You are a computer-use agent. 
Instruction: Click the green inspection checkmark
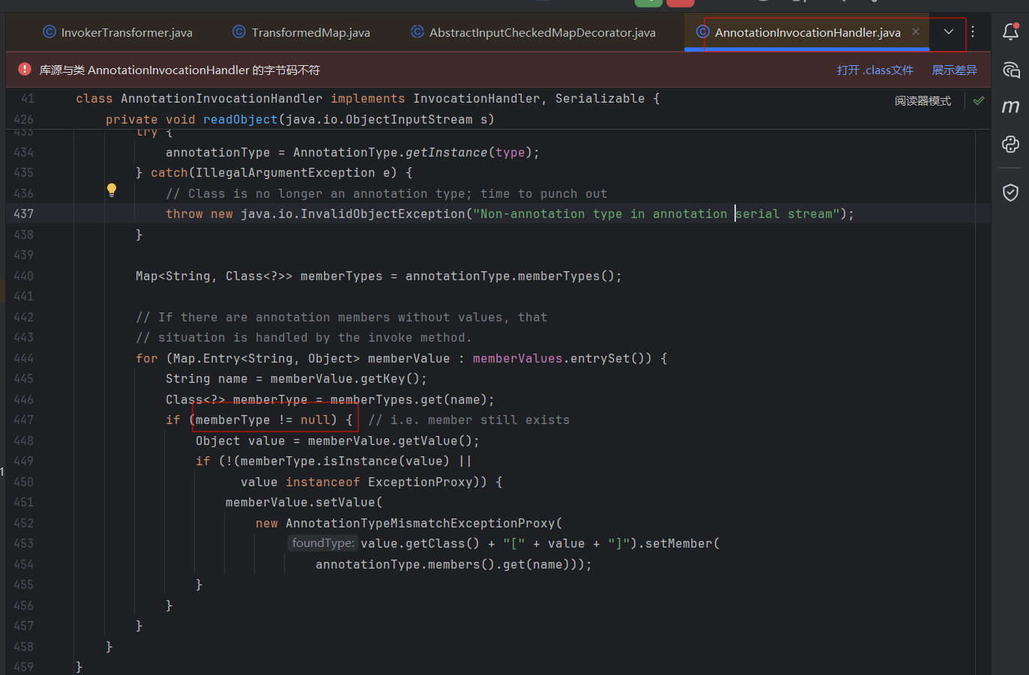(979, 100)
